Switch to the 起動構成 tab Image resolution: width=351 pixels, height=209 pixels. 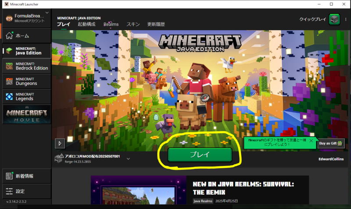[x=86, y=25]
